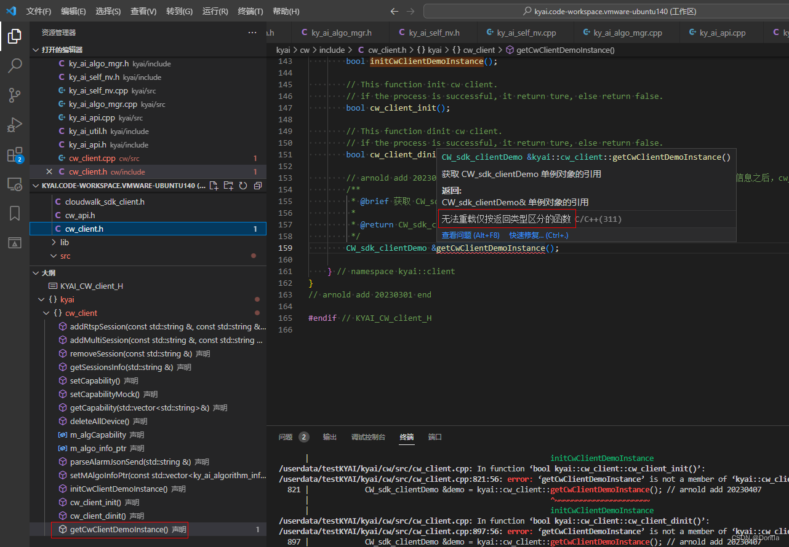Open the 终端(T) menu
The image size is (789, 547).
pos(250,12)
